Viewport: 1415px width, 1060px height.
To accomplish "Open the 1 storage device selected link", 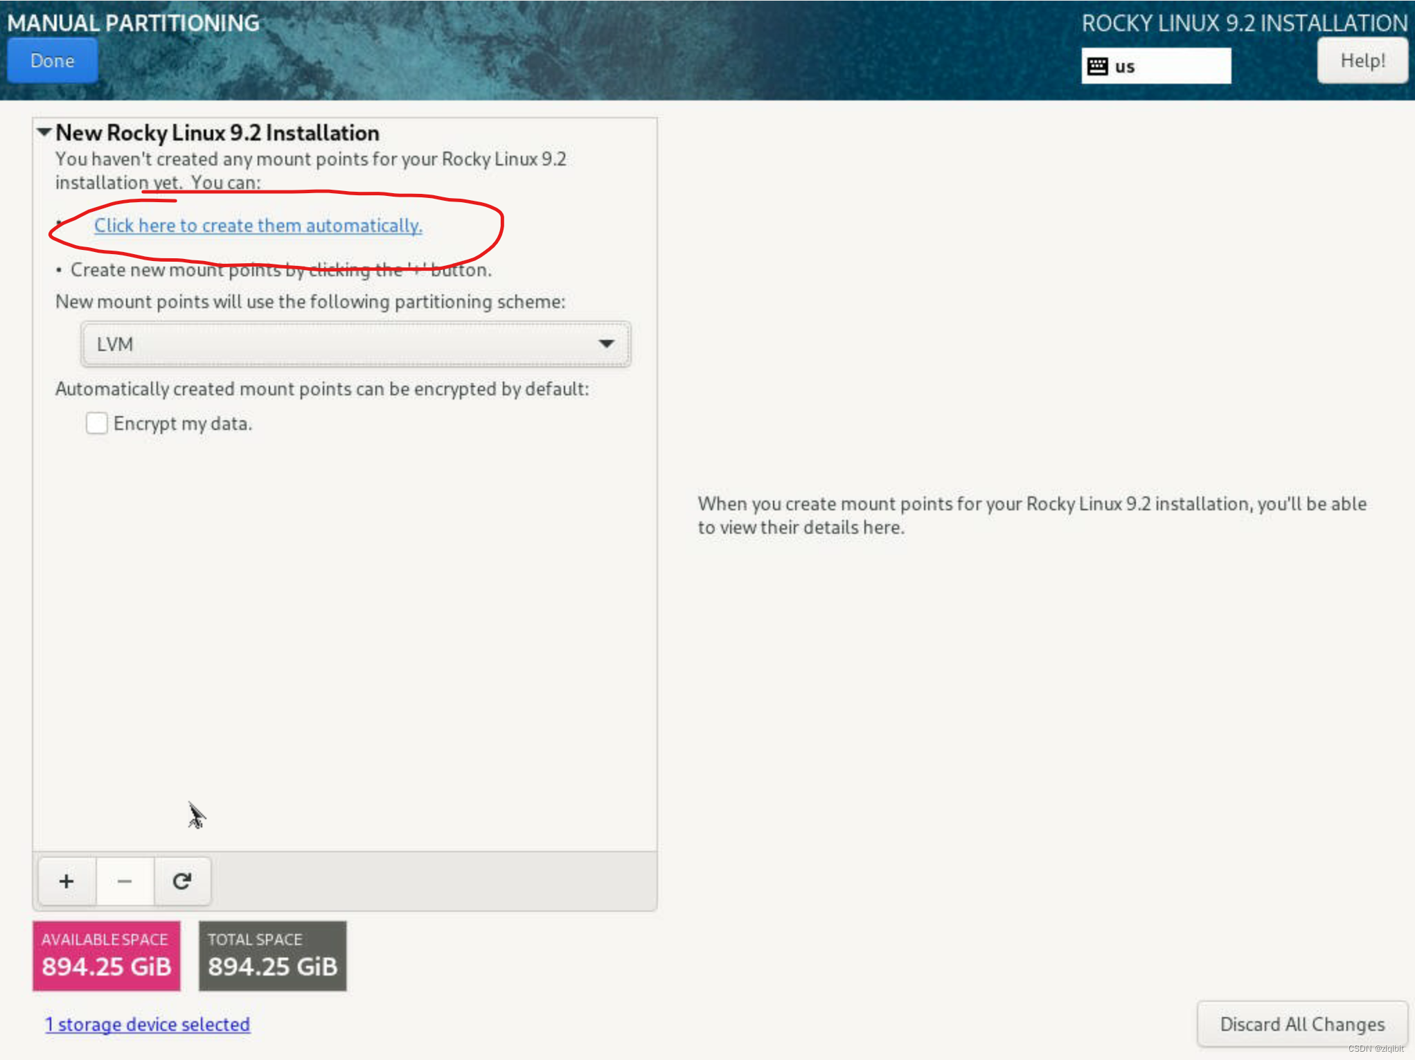I will pyautogui.click(x=148, y=1024).
